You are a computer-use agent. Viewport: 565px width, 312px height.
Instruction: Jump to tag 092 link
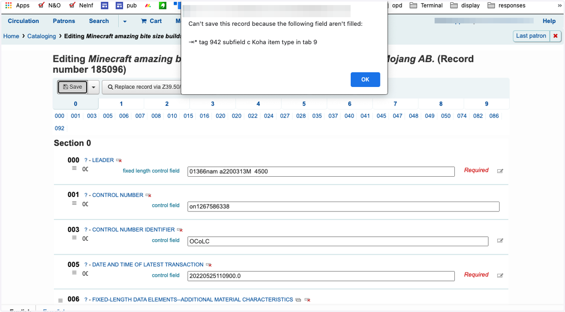[59, 128]
